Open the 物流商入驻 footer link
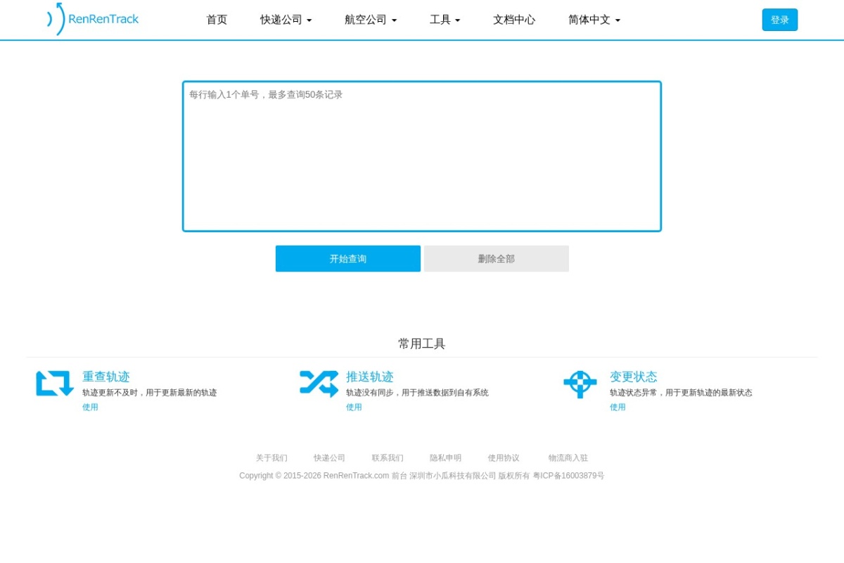This screenshot has width=844, height=563. tap(568, 457)
